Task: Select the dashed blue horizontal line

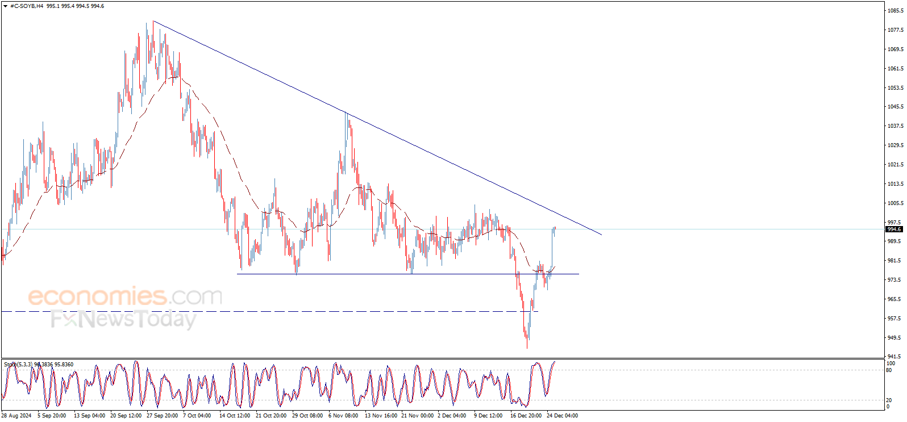Action: tap(269, 311)
